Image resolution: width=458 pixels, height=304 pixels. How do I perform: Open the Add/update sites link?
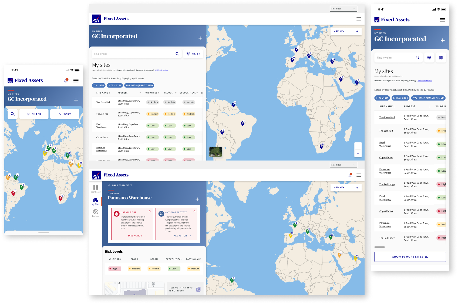pyautogui.click(x=161, y=70)
